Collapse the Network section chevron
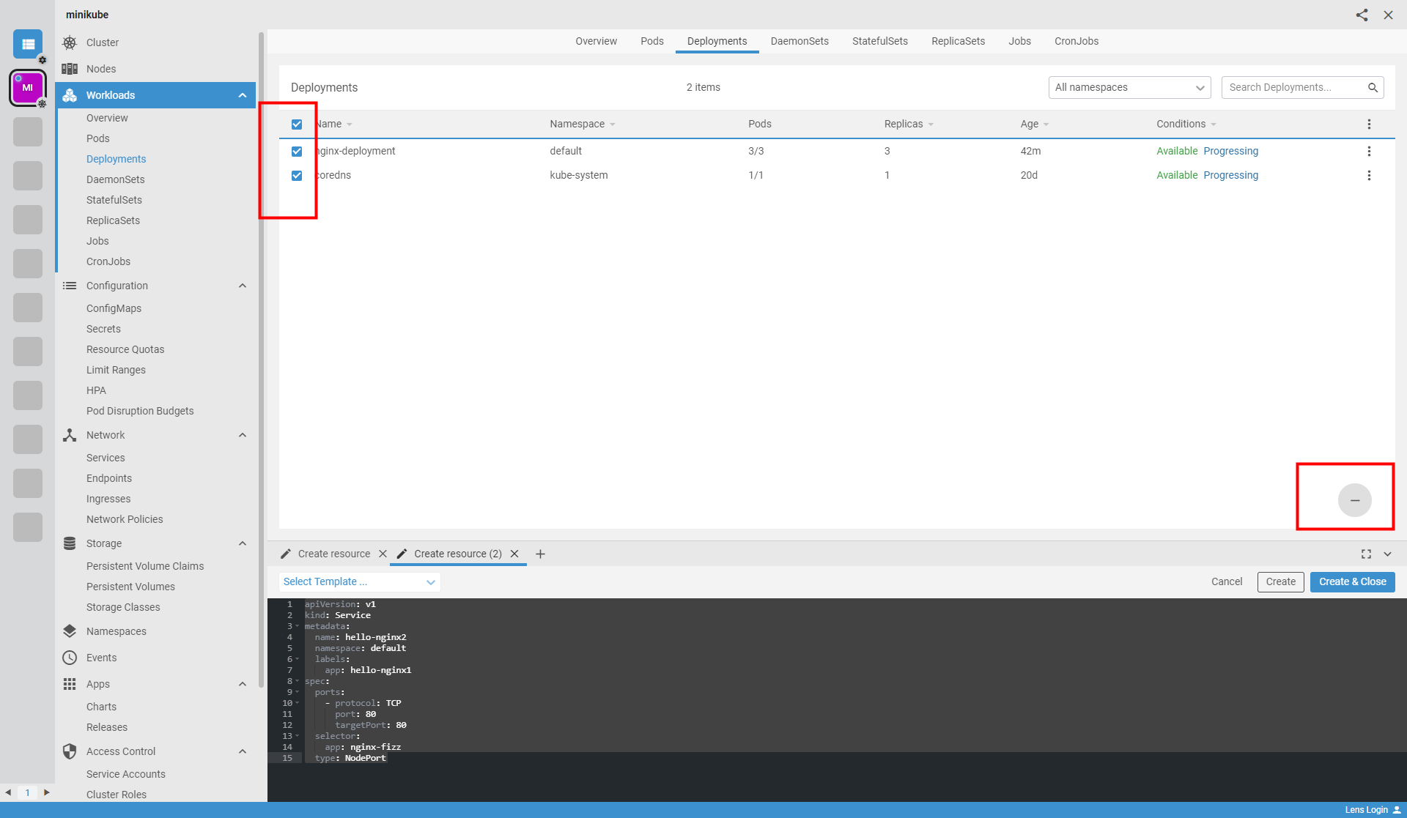 tap(243, 435)
